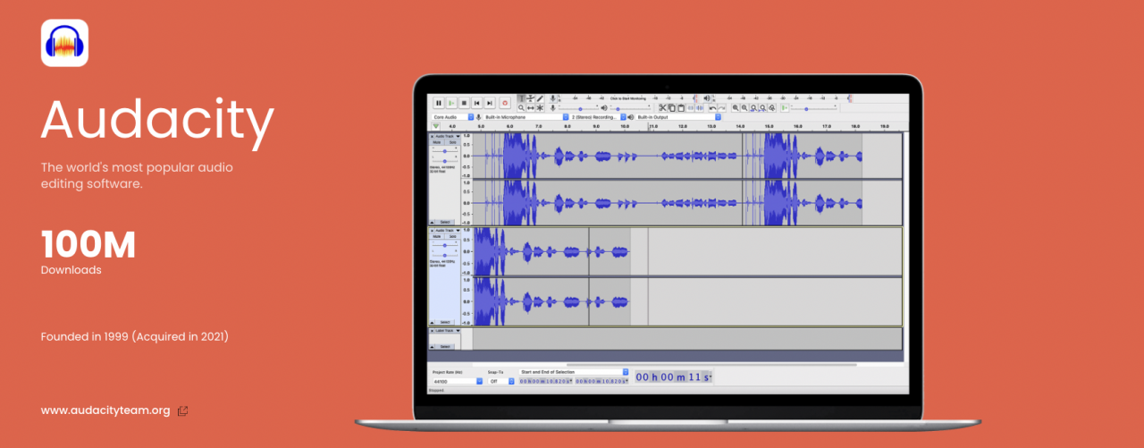Click the Pause playback button
The image size is (1144, 448).
point(438,104)
